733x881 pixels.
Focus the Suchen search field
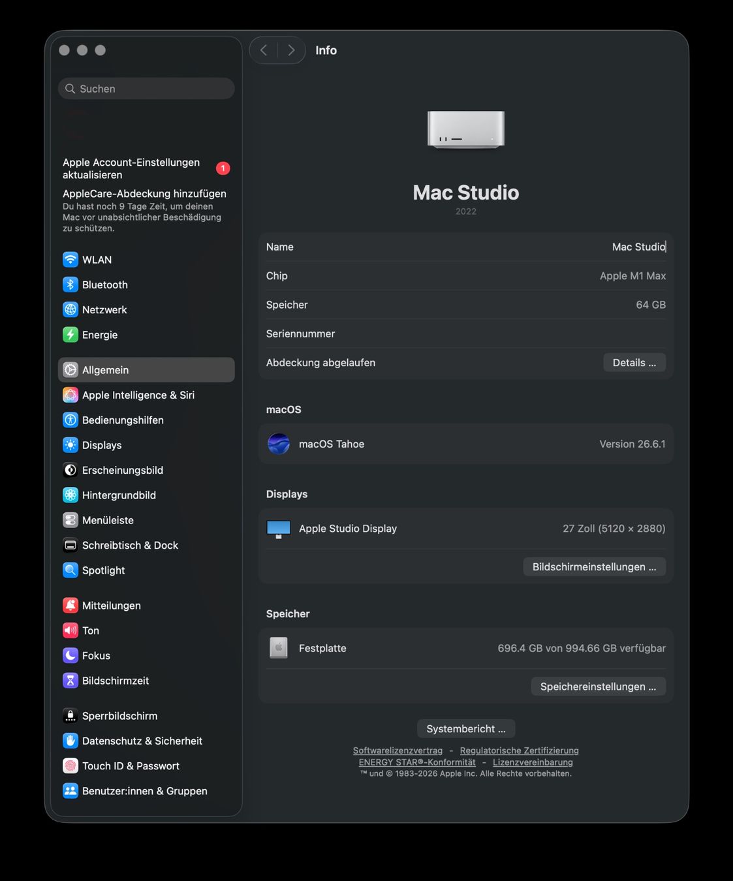coord(146,89)
